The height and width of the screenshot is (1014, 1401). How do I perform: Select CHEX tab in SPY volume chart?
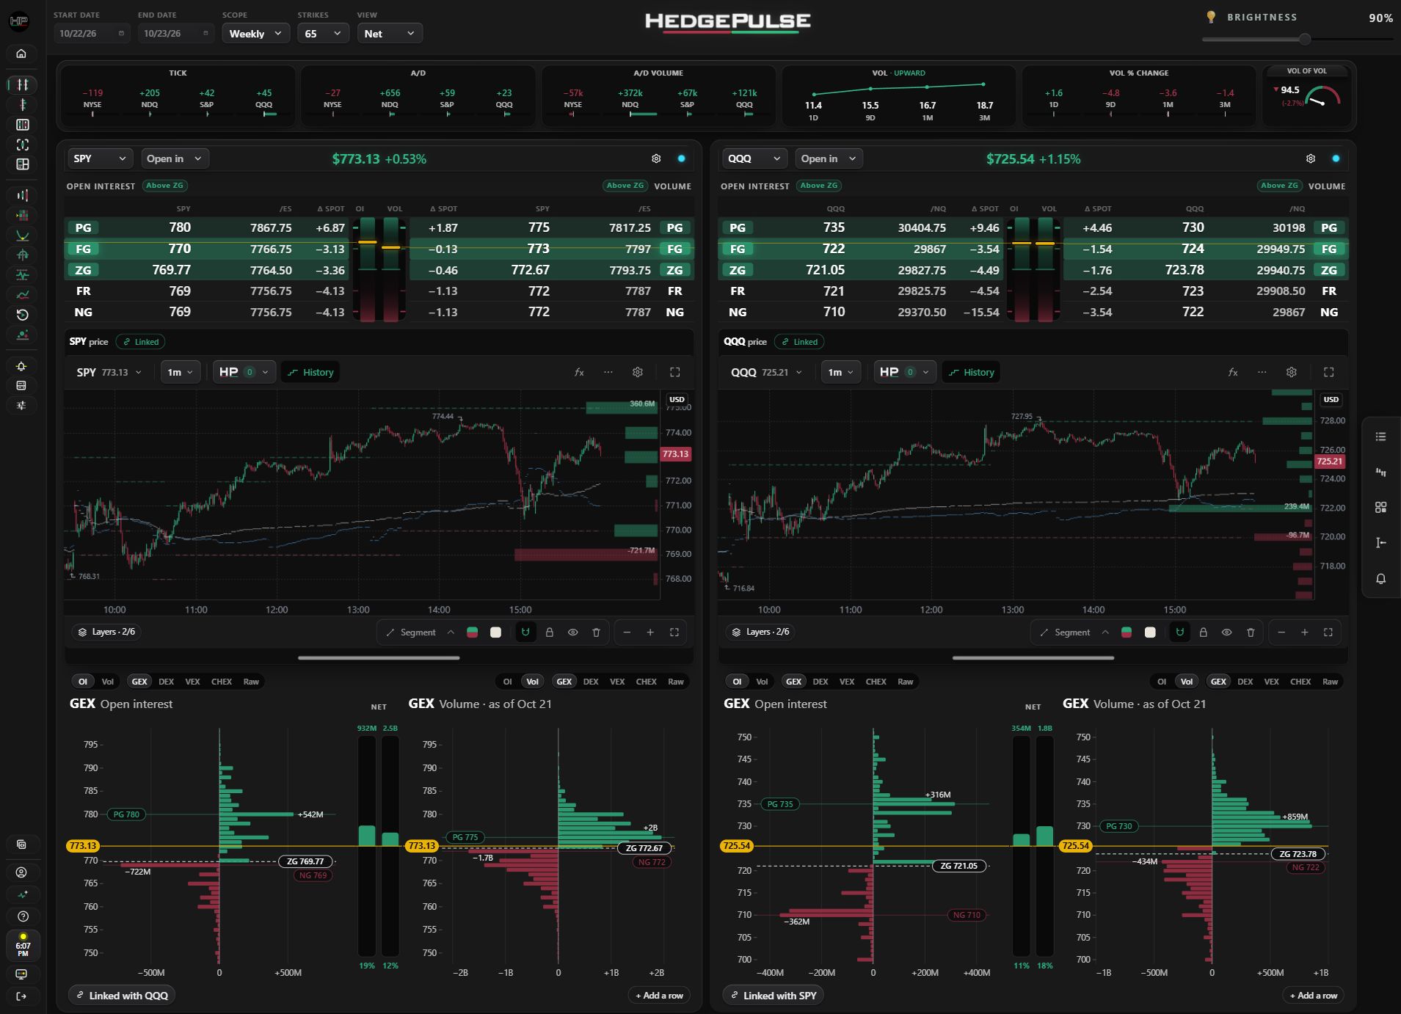[646, 682]
